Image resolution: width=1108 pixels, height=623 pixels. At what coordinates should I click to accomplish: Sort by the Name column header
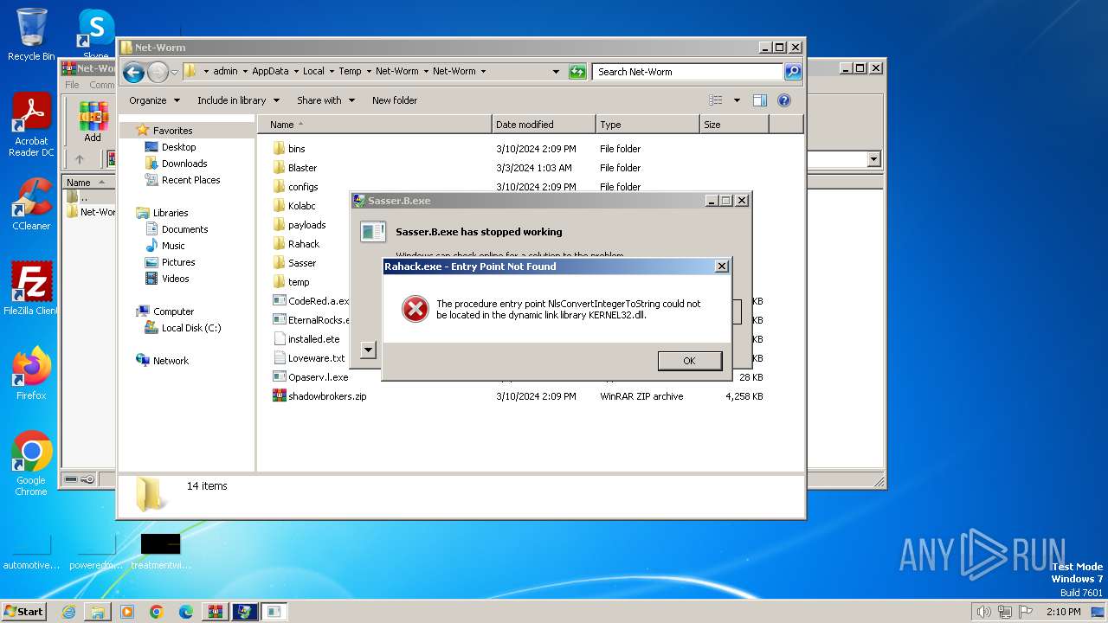tap(375, 125)
